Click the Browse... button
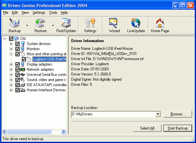The image size is (196, 143). coord(178,114)
